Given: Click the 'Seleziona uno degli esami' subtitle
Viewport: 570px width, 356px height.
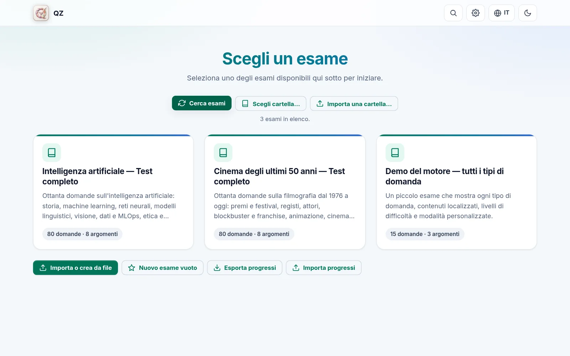Looking at the screenshot, I should coord(285,78).
